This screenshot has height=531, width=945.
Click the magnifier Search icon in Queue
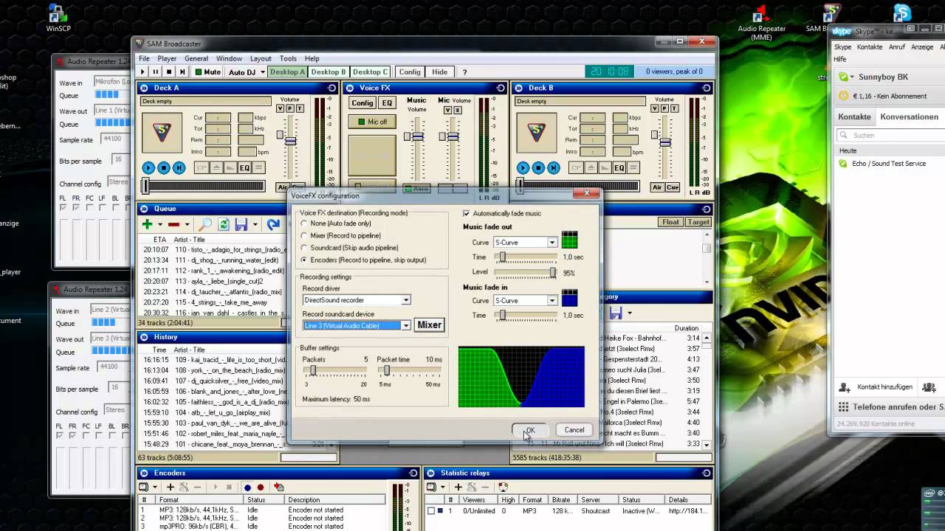[x=206, y=224]
